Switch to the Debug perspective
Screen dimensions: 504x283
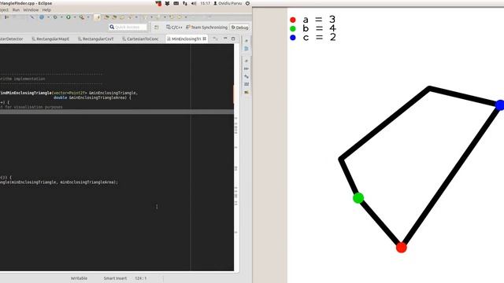(239, 28)
